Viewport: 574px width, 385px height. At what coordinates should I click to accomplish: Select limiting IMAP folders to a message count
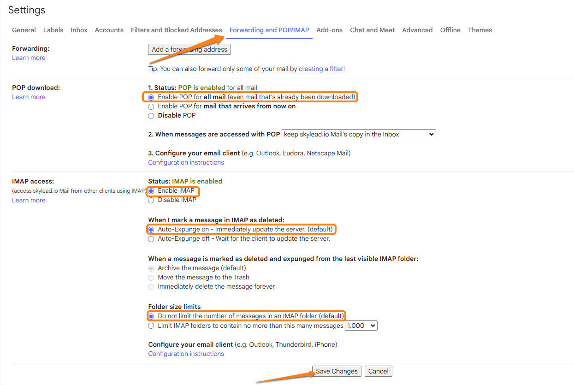tap(151, 326)
